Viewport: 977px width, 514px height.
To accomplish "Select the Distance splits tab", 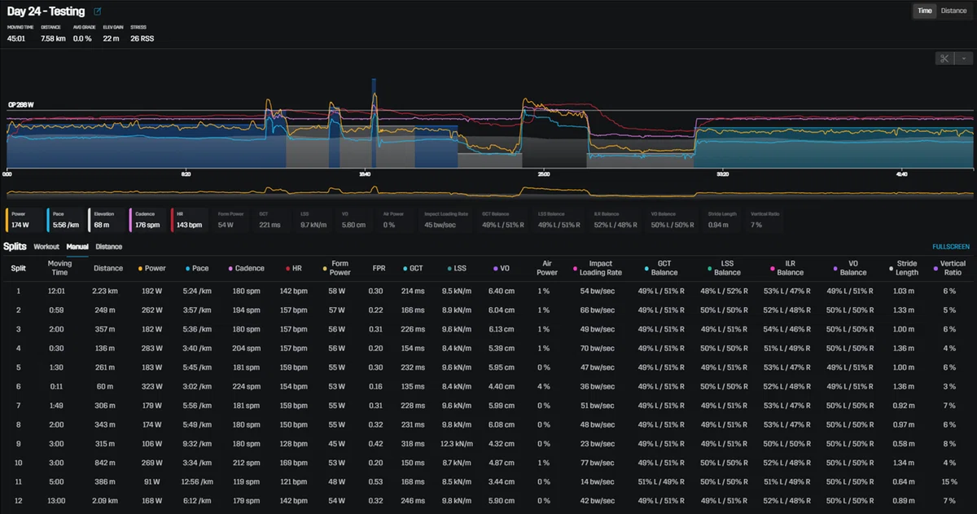I will click(x=109, y=246).
